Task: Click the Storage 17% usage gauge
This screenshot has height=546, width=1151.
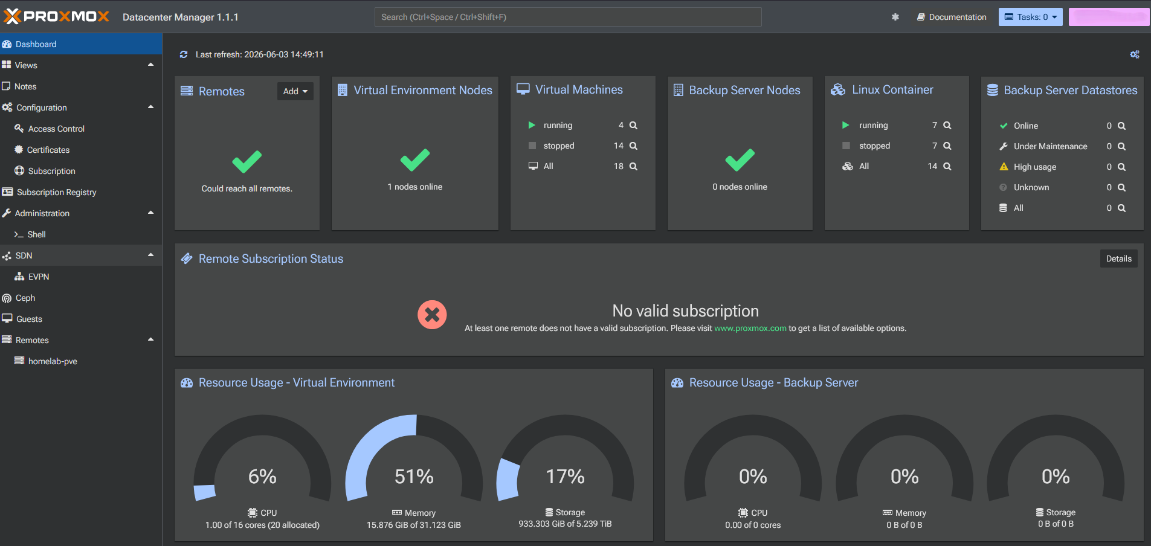Action: coord(566,459)
